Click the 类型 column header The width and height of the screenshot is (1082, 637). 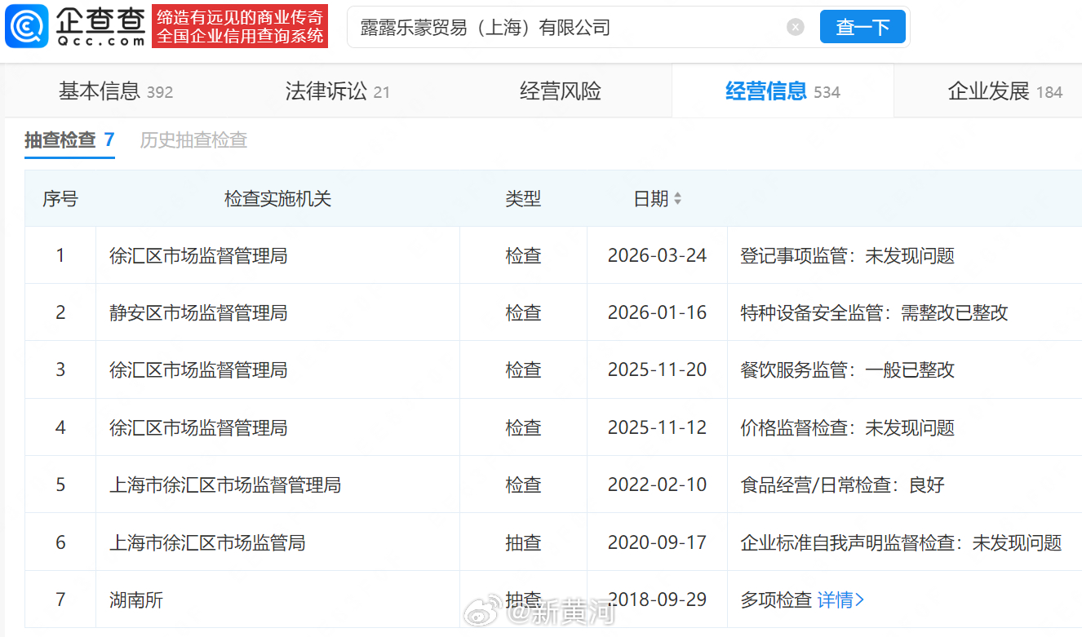click(523, 199)
